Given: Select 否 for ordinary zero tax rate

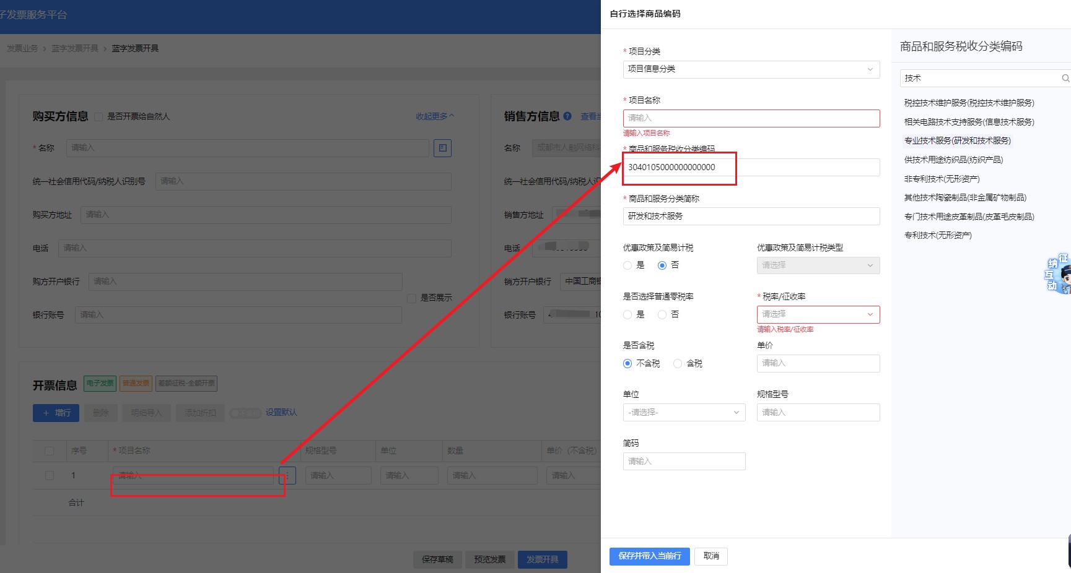Looking at the screenshot, I should click(662, 314).
